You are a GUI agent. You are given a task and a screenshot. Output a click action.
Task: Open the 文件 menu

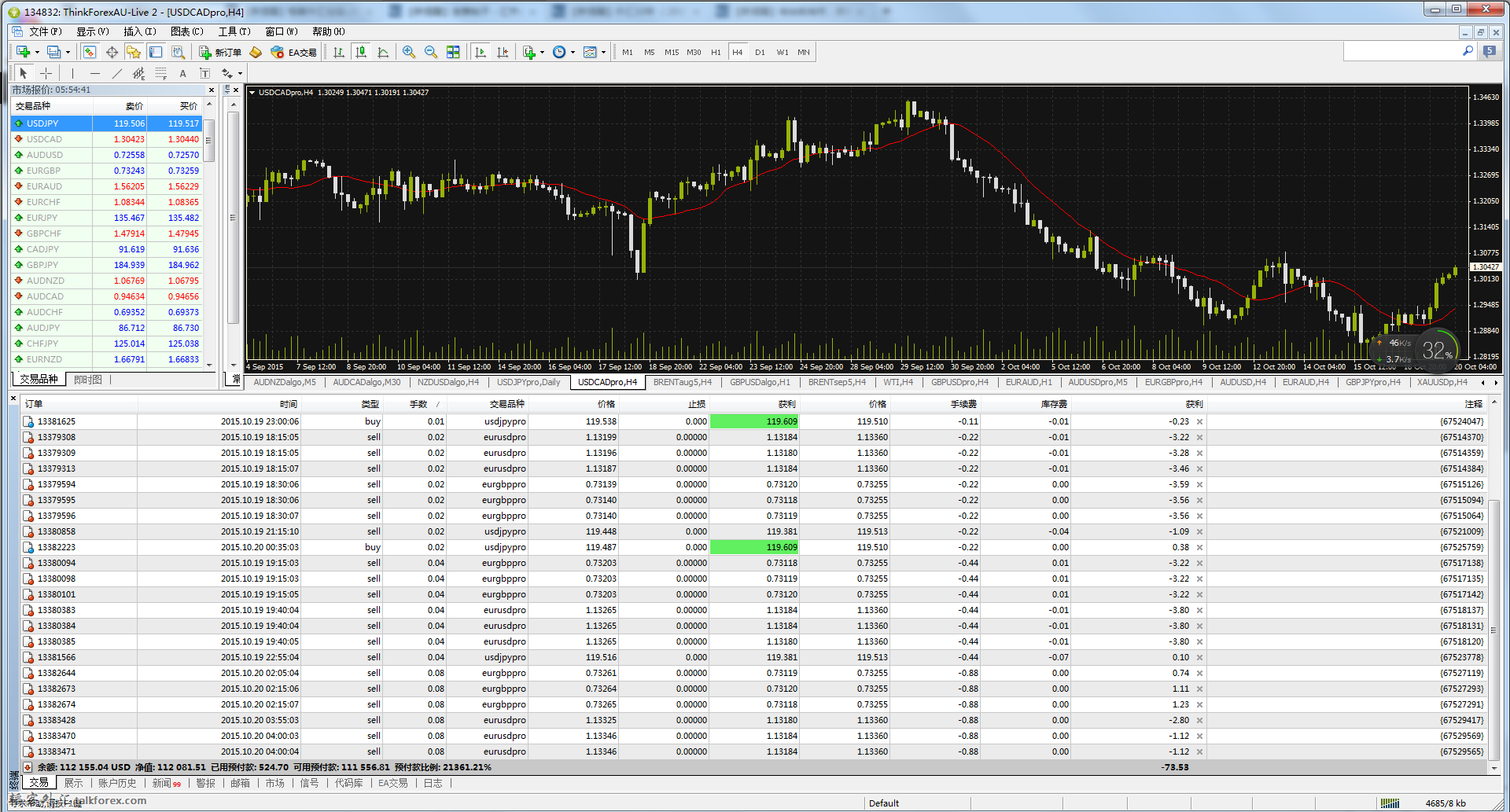45,31
